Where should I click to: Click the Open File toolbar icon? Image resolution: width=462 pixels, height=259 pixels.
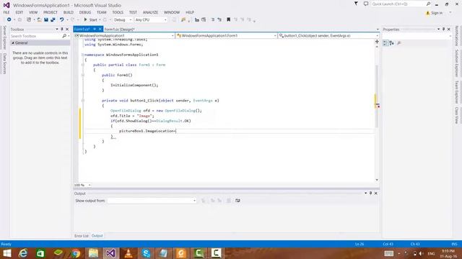[x=39, y=19]
